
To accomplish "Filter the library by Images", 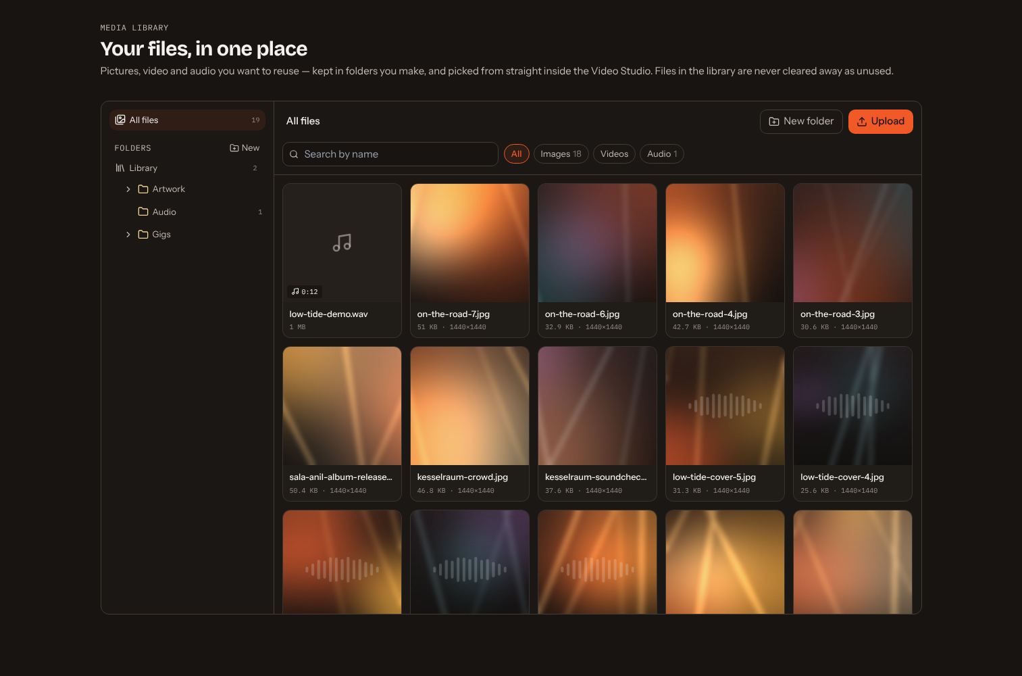I will point(561,154).
